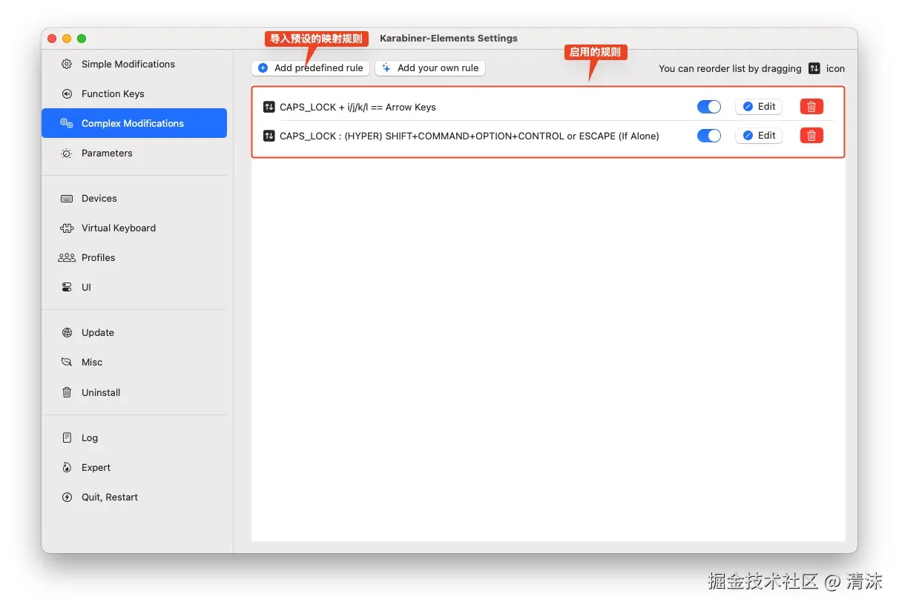
Task: Click the Log document icon
Action: [x=67, y=437]
